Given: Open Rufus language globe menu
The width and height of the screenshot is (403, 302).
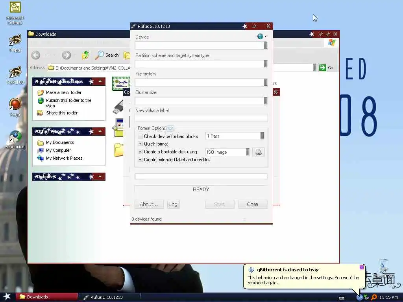Looking at the screenshot, I should point(262,37).
